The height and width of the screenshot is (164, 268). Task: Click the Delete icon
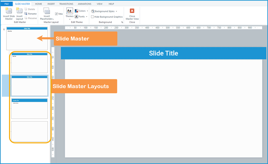pyautogui.click(x=26, y=9)
